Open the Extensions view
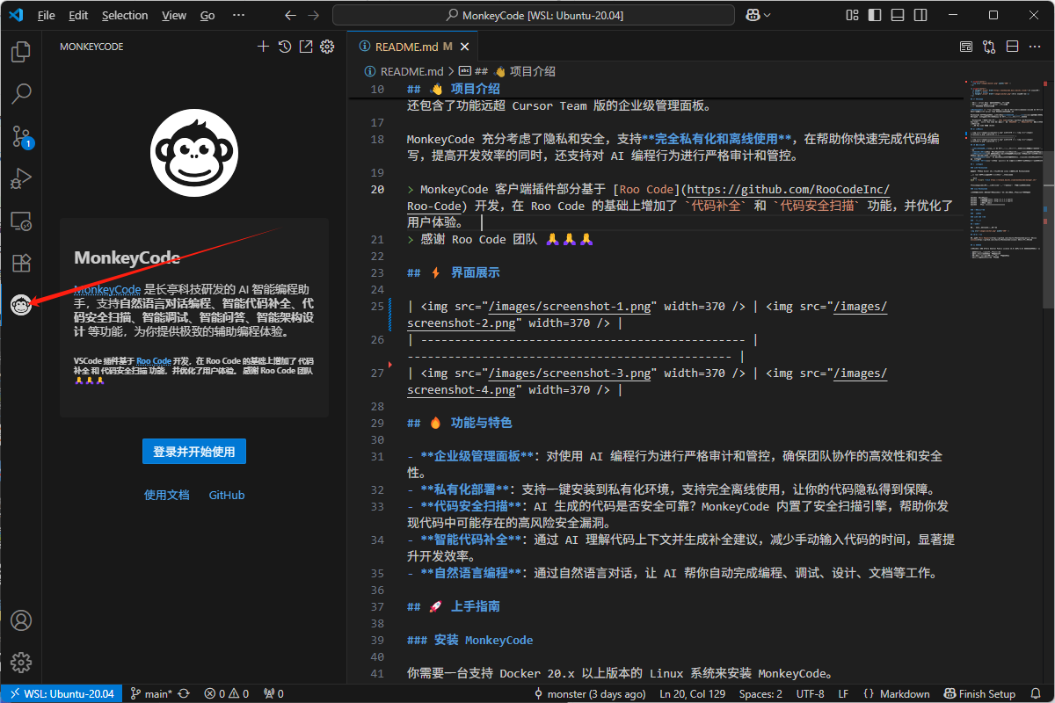Viewport: 1055px width, 703px height. click(x=20, y=263)
